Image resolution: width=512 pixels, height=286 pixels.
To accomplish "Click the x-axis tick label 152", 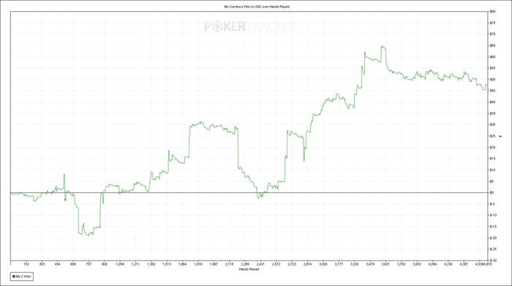I will [x=26, y=264].
